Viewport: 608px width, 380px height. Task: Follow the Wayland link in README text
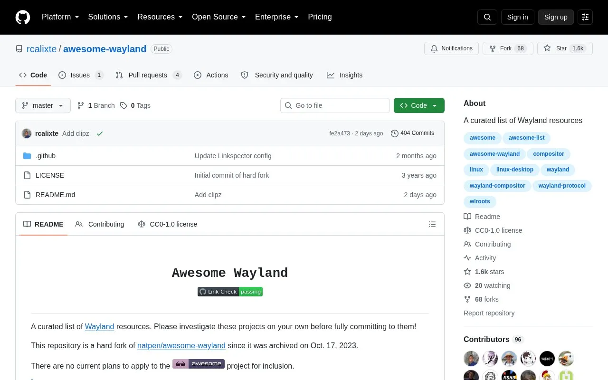[99, 327]
